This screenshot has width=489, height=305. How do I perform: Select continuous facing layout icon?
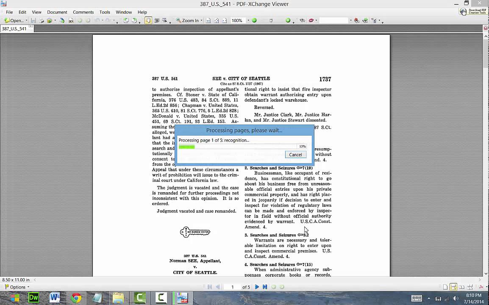(x=470, y=287)
